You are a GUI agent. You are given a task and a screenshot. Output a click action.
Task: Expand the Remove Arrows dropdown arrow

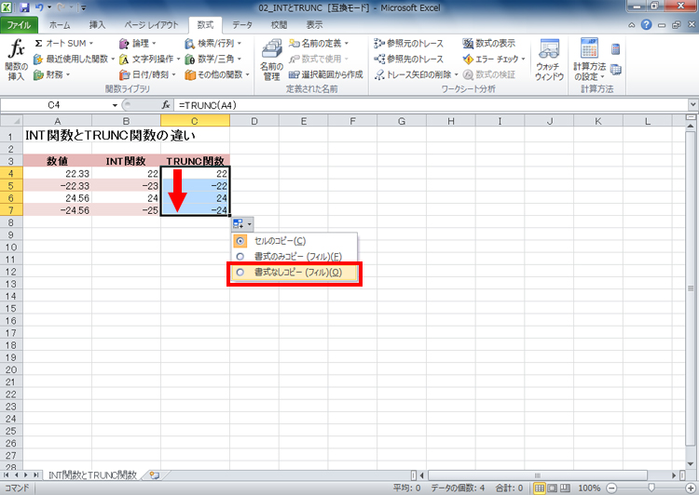click(x=456, y=74)
